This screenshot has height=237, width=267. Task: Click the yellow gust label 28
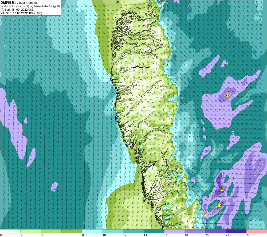pyautogui.click(x=222, y=189)
